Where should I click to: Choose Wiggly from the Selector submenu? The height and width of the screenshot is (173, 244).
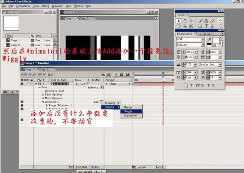click(131, 111)
